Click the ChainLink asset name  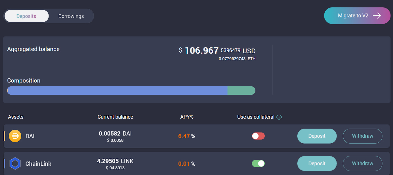tap(38, 163)
